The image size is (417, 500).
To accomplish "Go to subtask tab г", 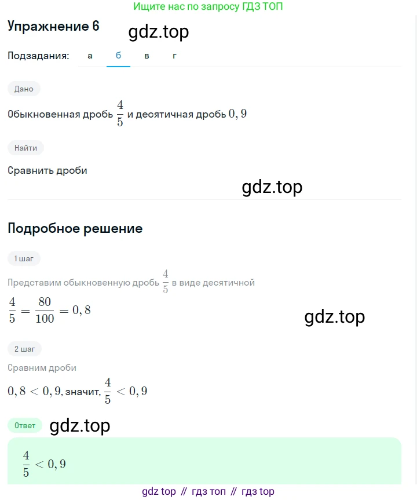I will pyautogui.click(x=174, y=56).
